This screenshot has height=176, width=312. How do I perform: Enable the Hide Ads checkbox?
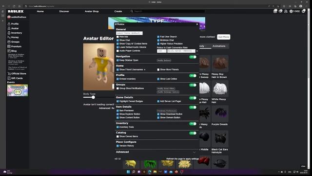point(117,37)
